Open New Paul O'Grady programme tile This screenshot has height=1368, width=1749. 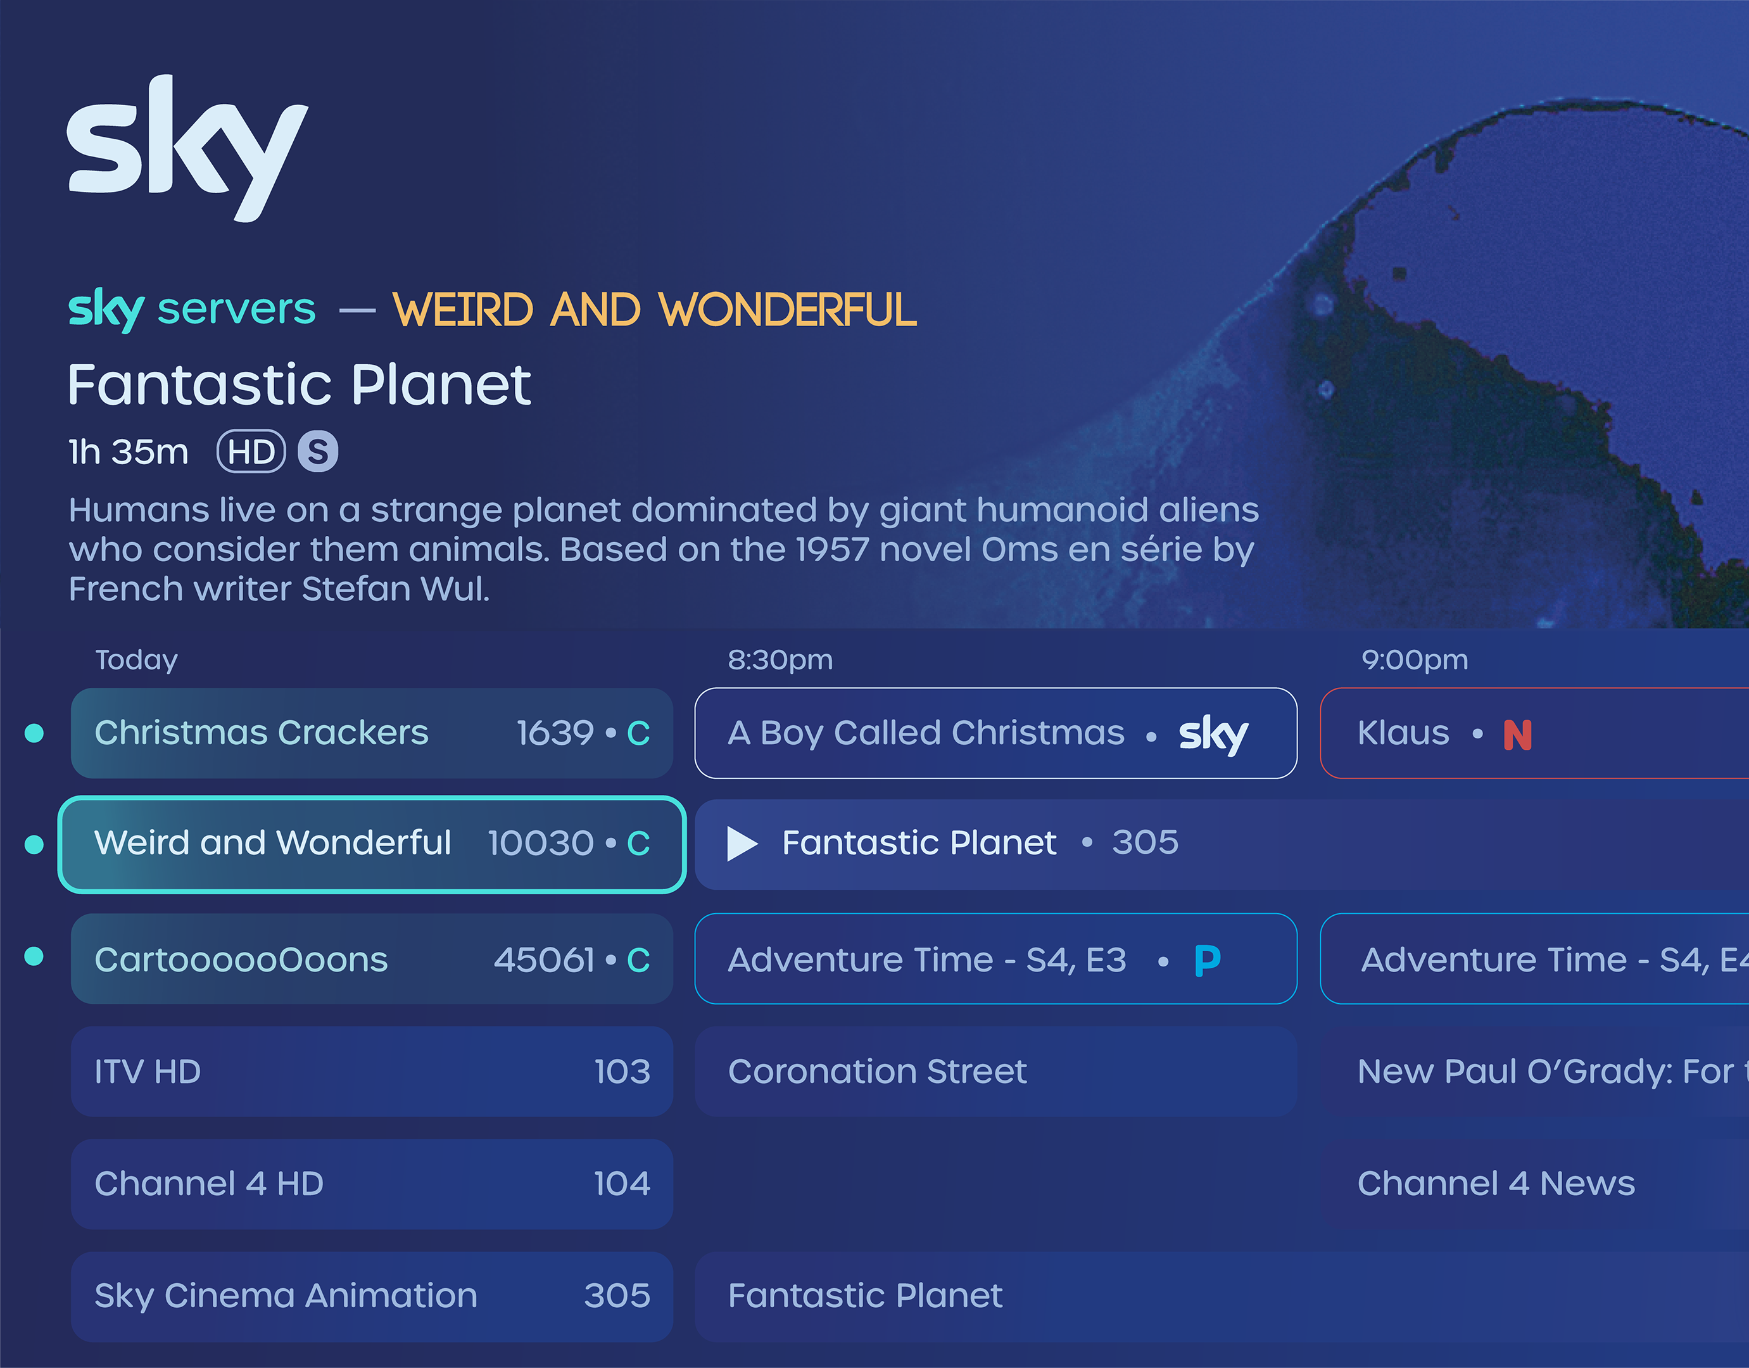click(1534, 1072)
